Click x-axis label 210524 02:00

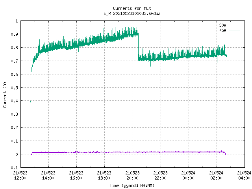216,176
